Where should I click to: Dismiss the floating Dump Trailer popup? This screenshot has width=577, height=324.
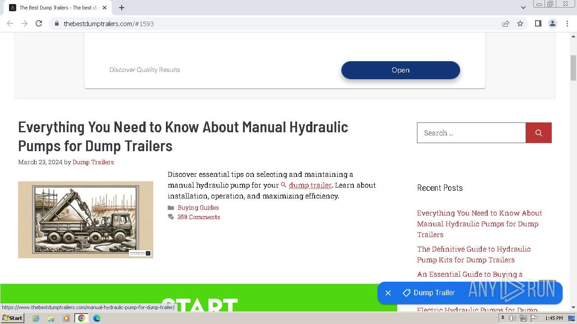(x=388, y=293)
